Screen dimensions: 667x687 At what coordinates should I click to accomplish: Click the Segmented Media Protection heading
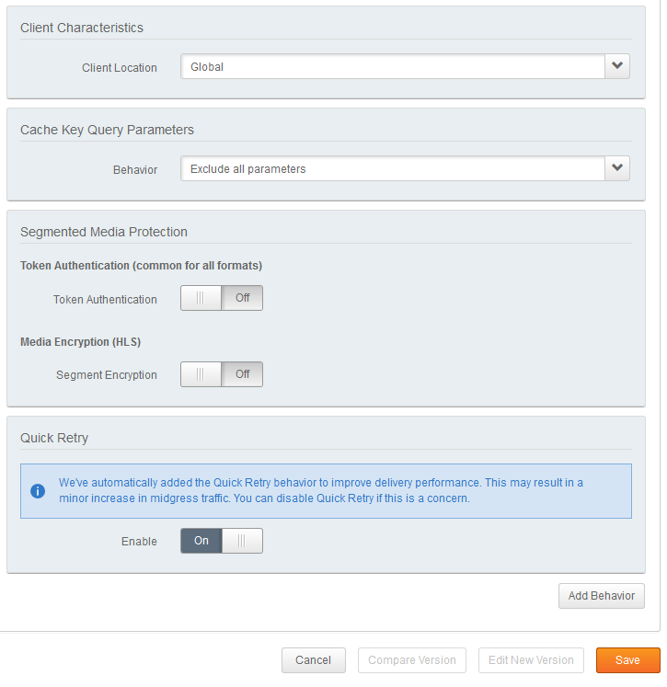pyautogui.click(x=104, y=232)
